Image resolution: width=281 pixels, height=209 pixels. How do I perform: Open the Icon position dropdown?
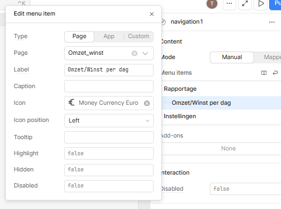(x=109, y=120)
